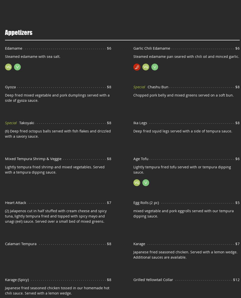This screenshot has height=298, width=241.
Task: Click the $5 price of Egg Rolls
Action: pos(237,203)
